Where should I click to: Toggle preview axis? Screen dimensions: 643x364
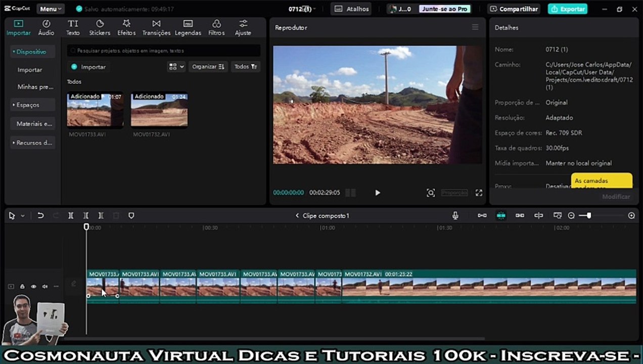point(539,215)
